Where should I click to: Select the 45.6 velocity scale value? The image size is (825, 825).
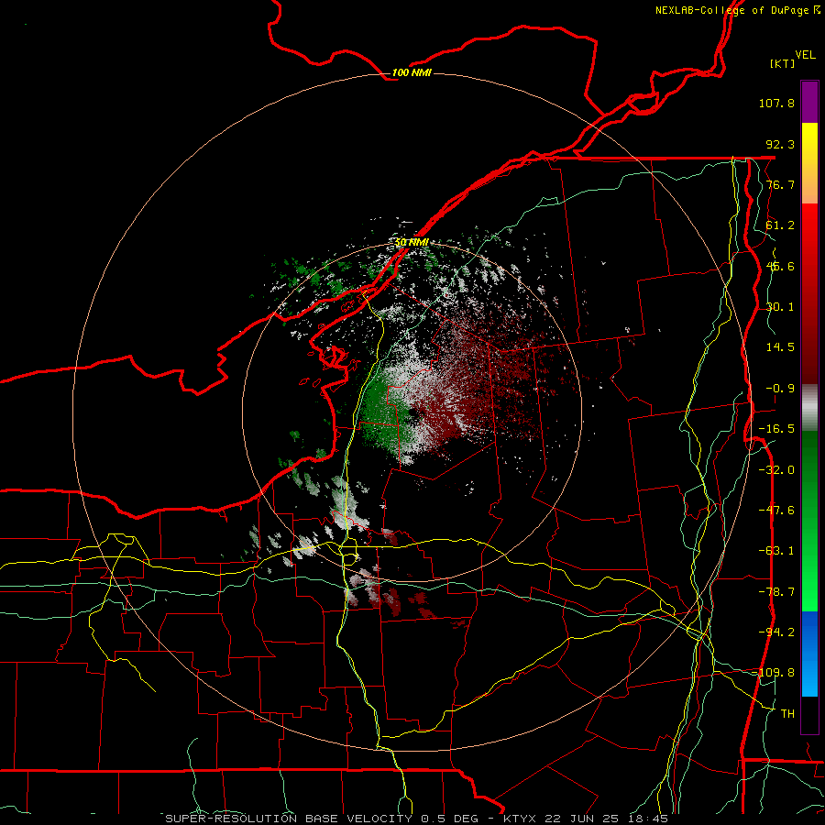pyautogui.click(x=780, y=266)
